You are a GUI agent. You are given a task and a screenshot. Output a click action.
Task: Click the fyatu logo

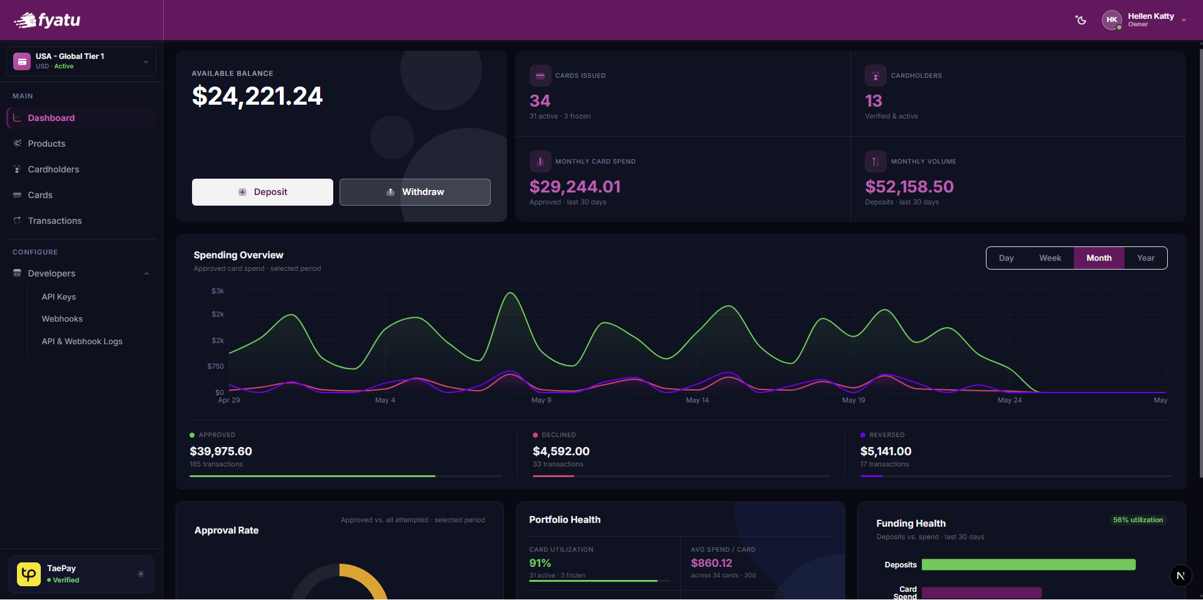[x=48, y=20]
